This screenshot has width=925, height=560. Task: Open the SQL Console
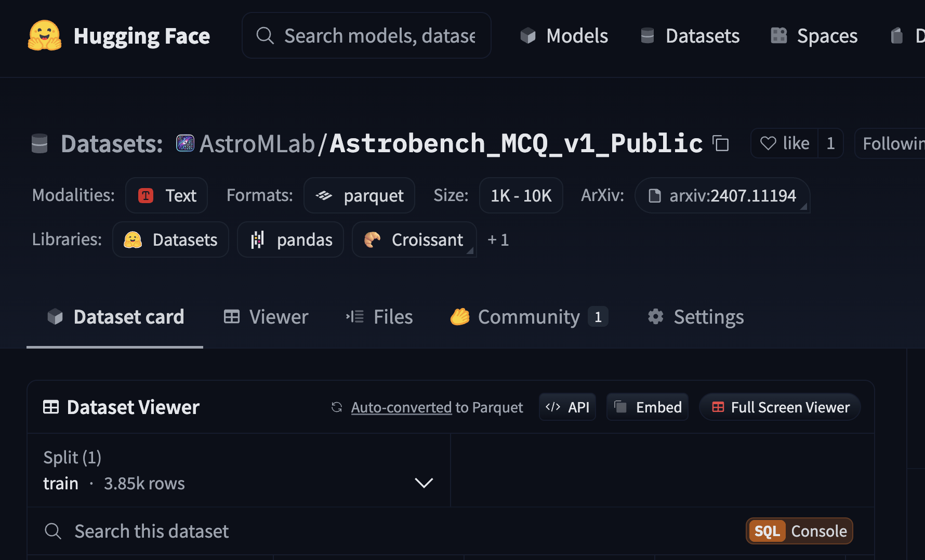[x=799, y=531]
